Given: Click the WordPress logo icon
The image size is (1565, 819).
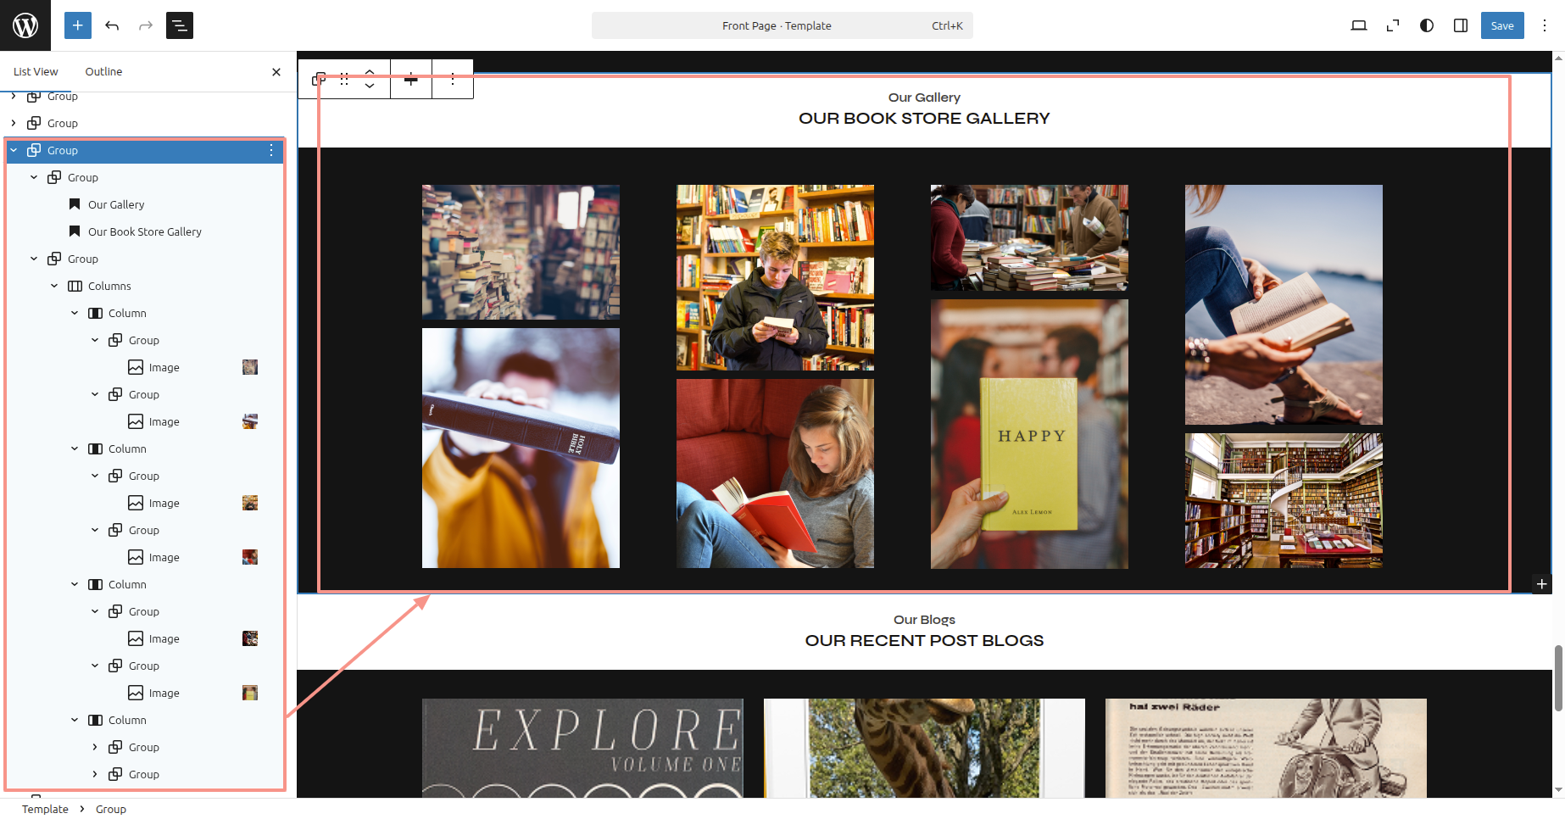Looking at the screenshot, I should click(x=25, y=25).
